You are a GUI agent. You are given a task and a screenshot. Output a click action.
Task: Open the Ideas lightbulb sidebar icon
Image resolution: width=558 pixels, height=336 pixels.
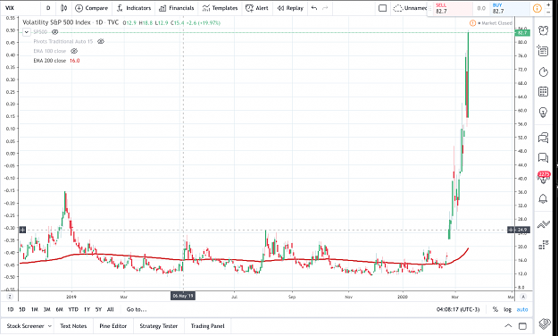click(x=543, y=113)
